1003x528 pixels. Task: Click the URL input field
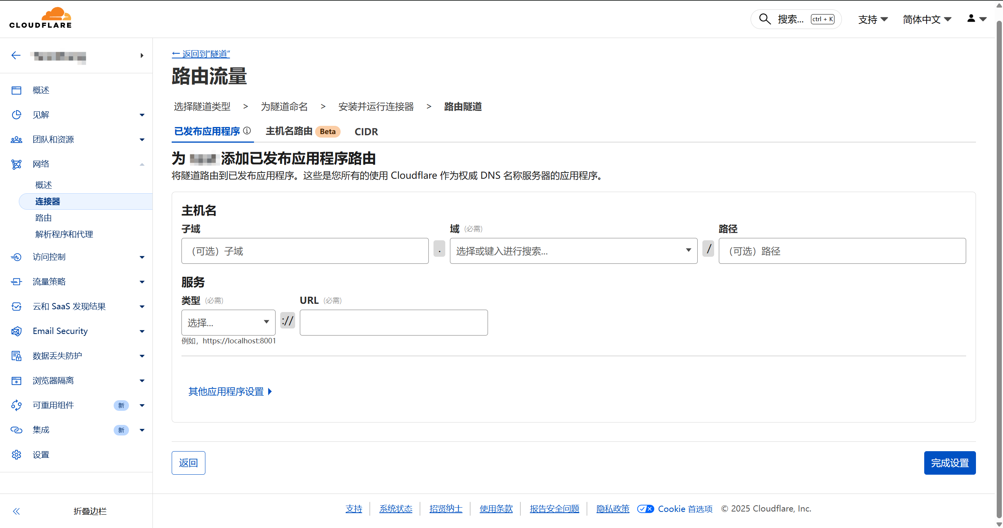[394, 323]
